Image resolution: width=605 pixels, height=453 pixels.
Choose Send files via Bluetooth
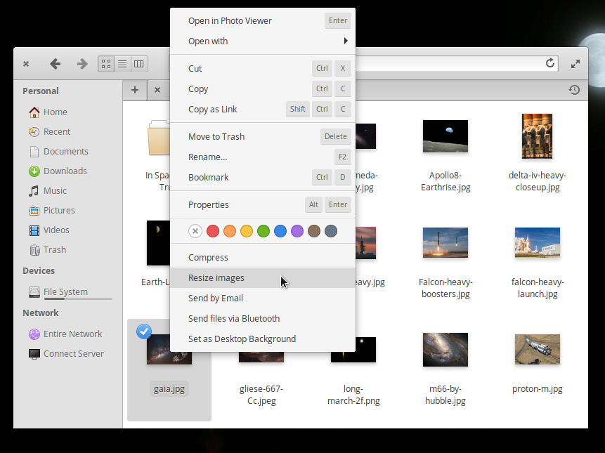[x=262, y=319]
